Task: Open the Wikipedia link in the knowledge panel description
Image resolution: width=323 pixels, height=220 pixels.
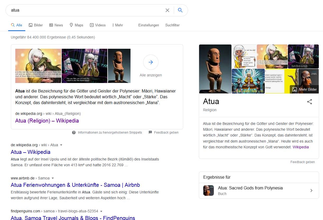Action: point(301,147)
